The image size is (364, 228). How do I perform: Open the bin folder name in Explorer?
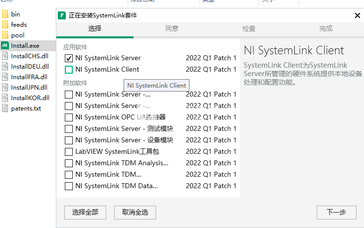15,14
